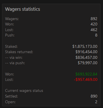Screen dimensions: 103x108
Task: Click the Settled: label
Action: click(12, 96)
